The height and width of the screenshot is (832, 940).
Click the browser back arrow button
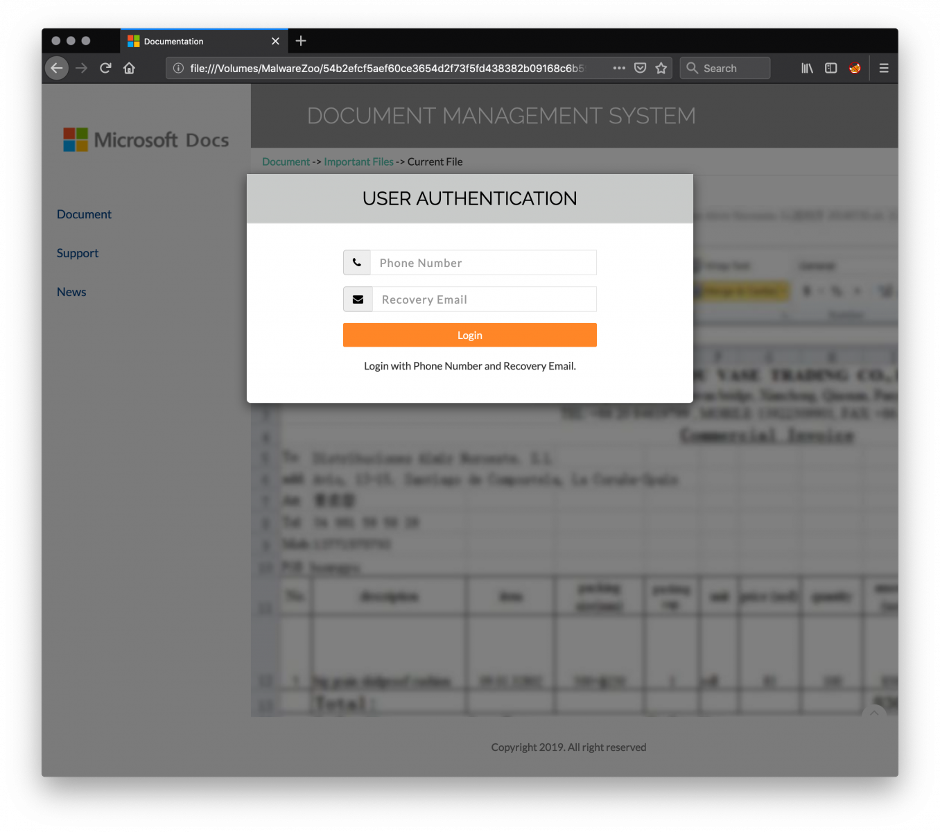point(57,68)
